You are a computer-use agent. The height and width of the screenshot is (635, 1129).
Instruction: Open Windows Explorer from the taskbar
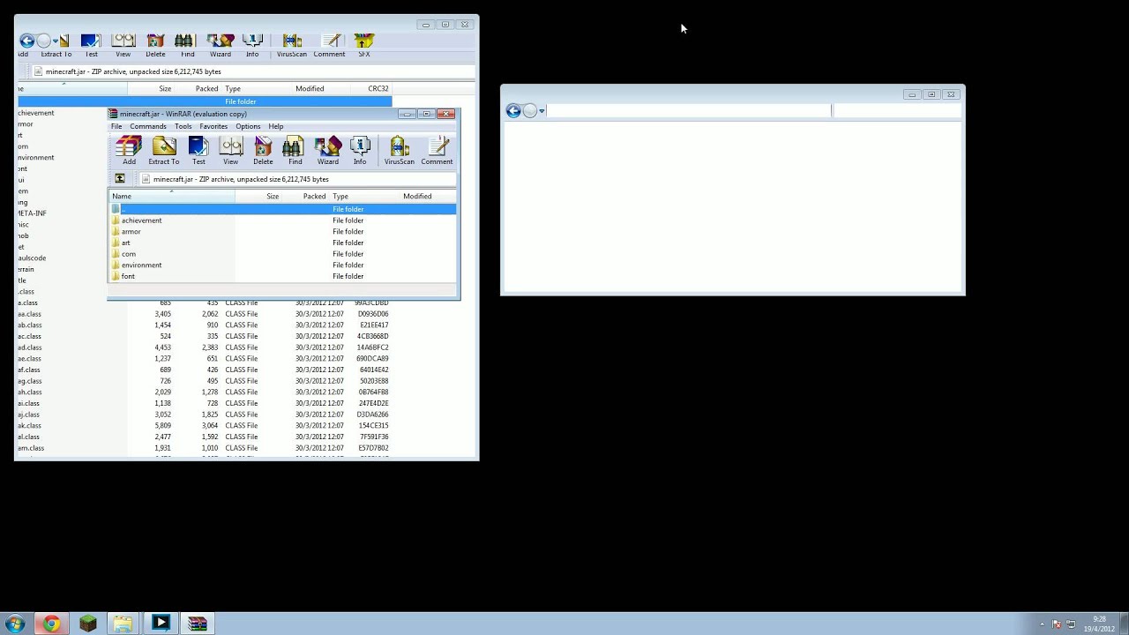(x=123, y=624)
